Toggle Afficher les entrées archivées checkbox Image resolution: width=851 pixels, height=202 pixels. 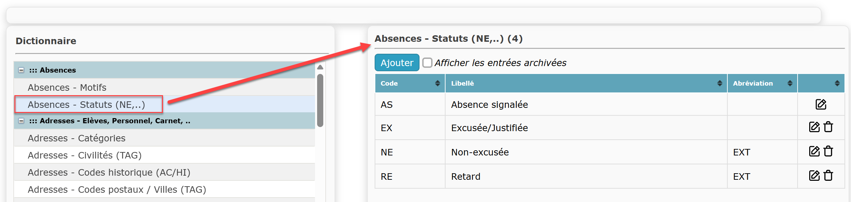point(427,63)
